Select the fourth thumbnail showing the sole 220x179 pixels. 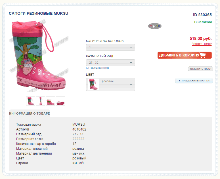(x=60, y=101)
